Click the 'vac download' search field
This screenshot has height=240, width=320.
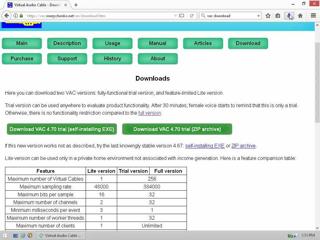(x=231, y=16)
